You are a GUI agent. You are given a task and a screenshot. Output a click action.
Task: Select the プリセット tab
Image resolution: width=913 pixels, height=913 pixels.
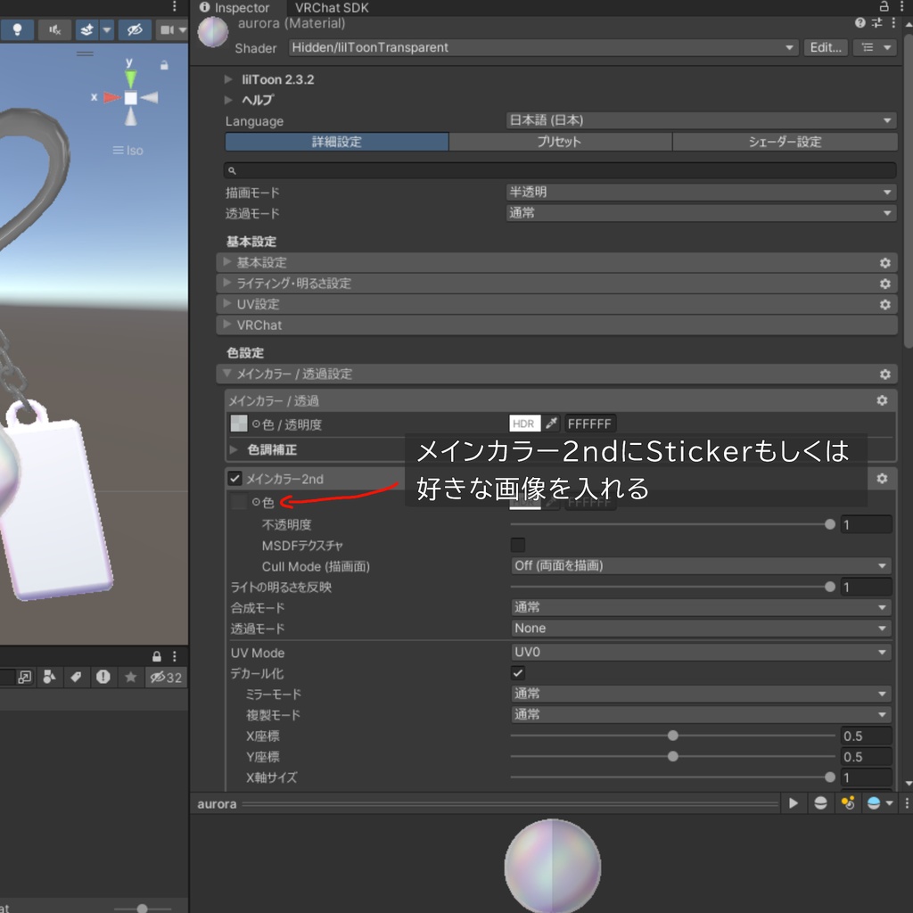pos(560,142)
